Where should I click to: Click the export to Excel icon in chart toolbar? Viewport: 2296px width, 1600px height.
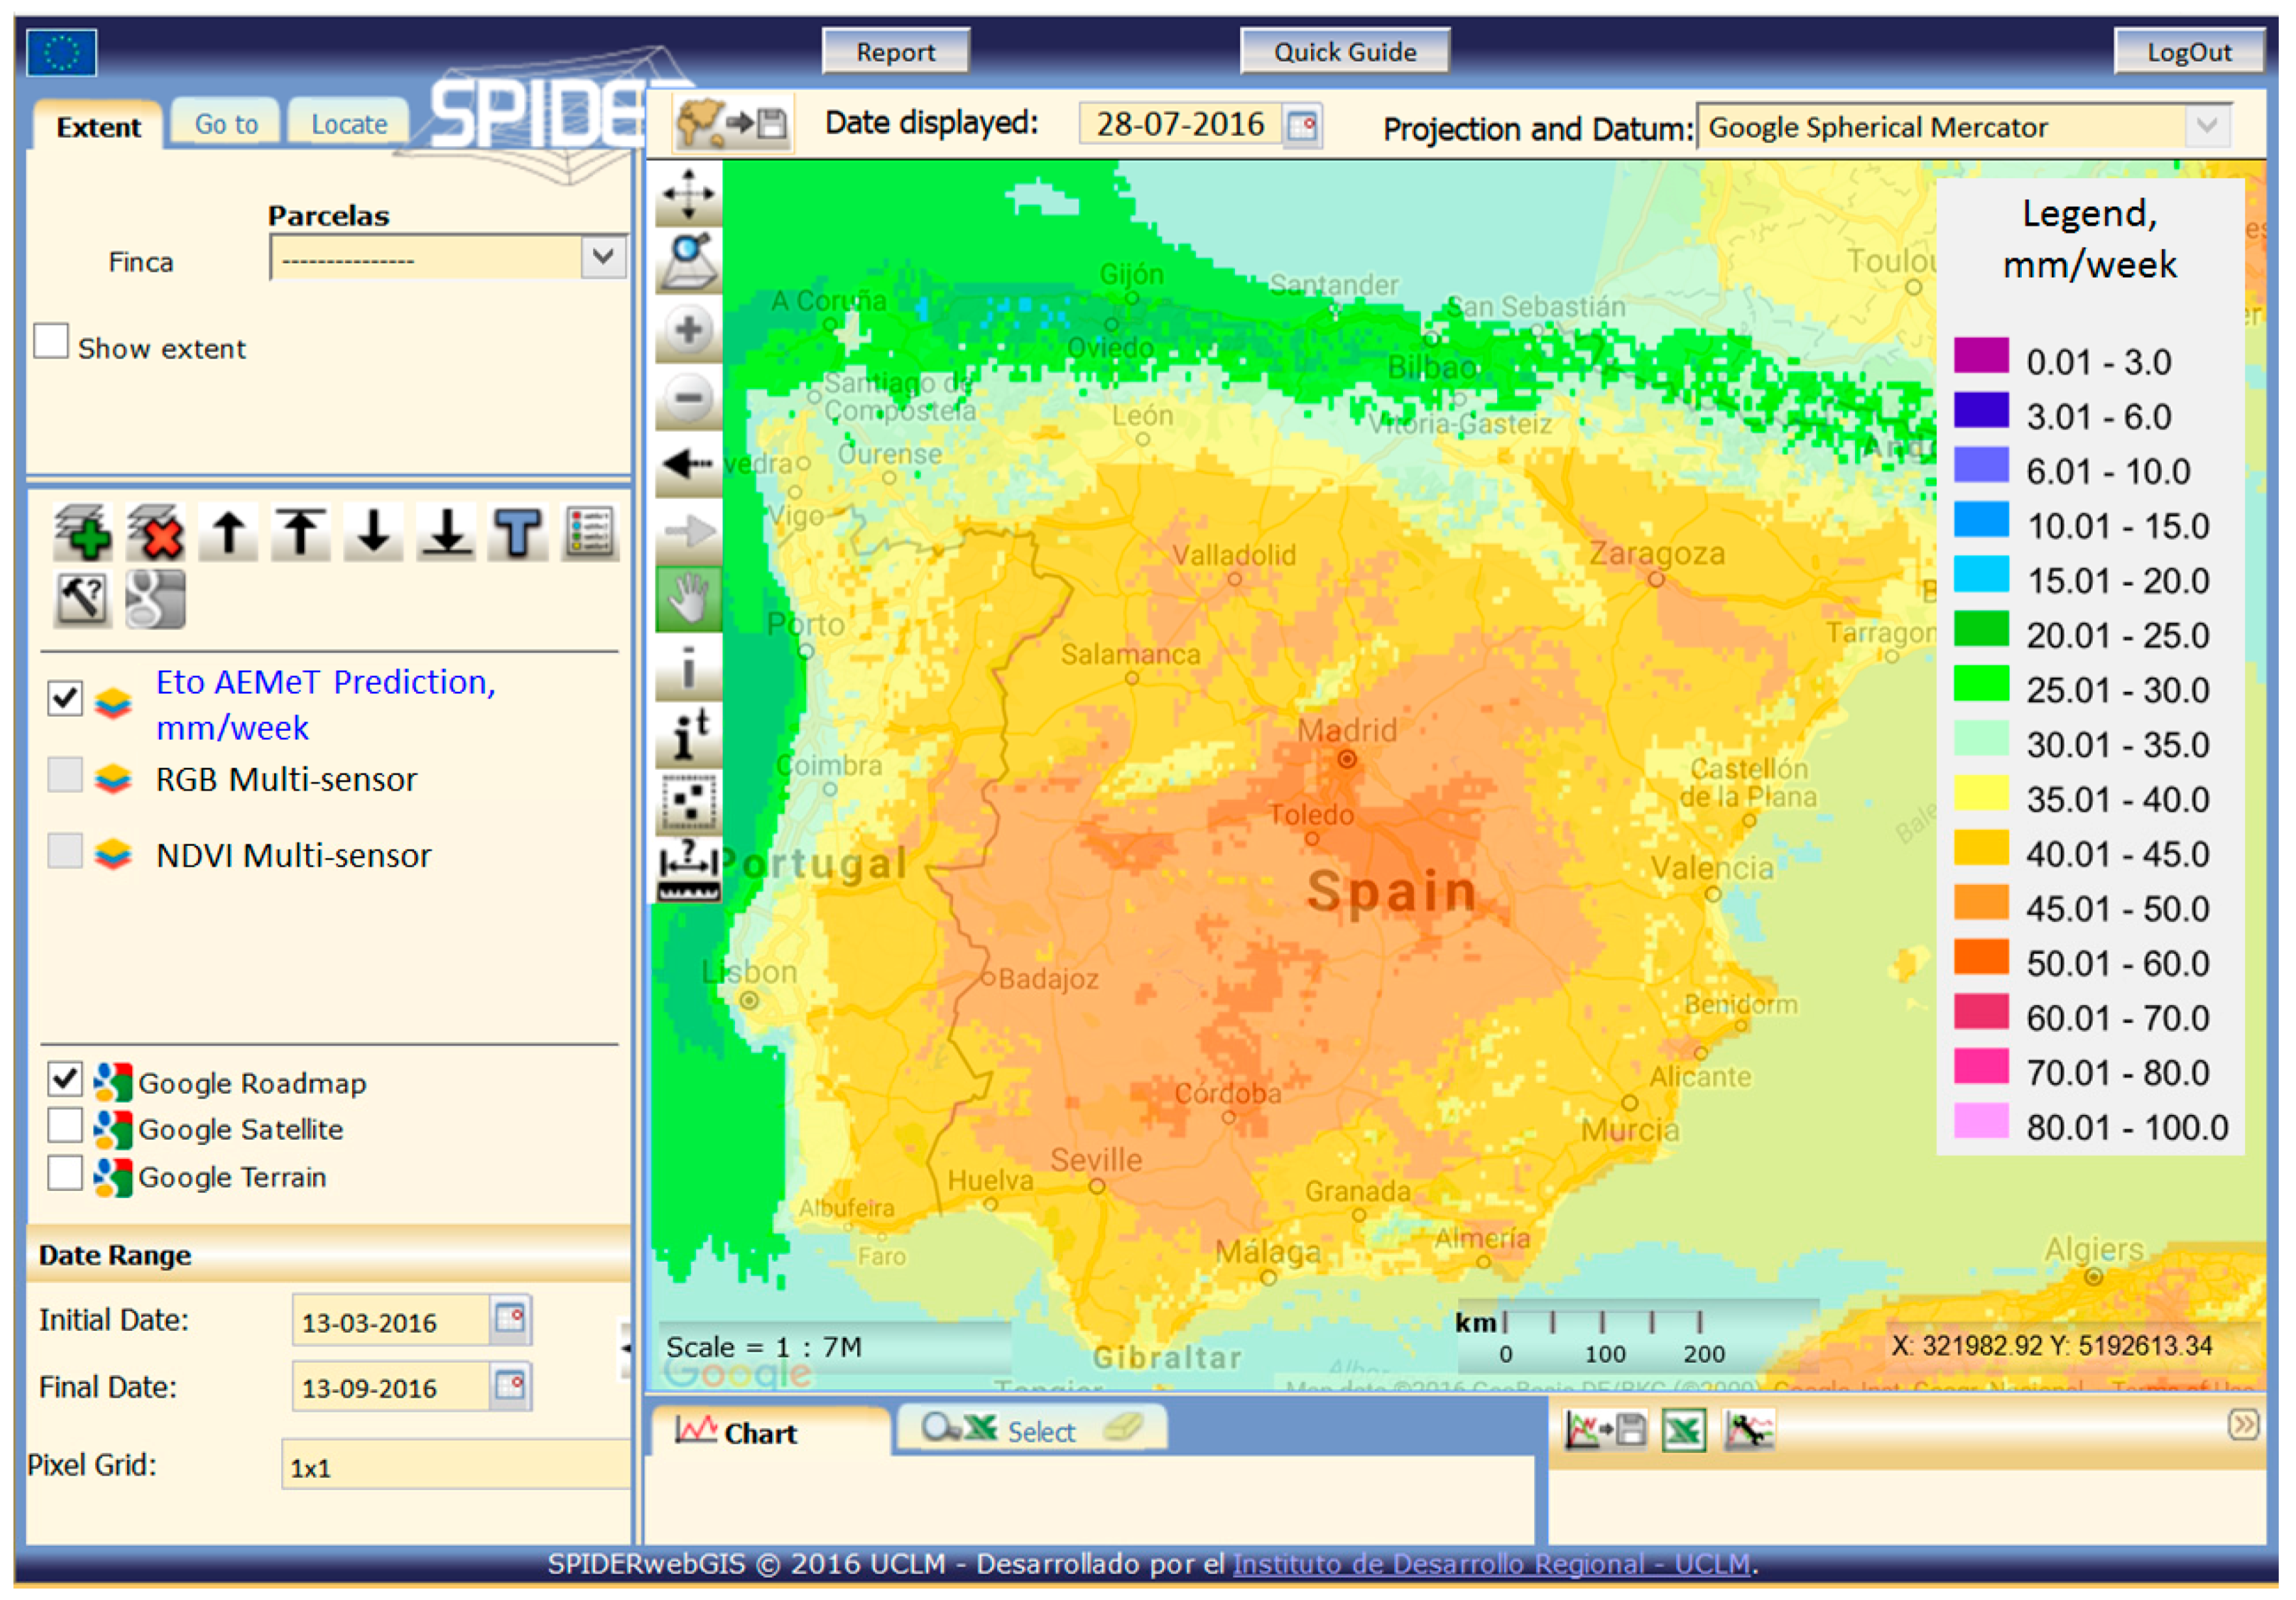1684,1430
